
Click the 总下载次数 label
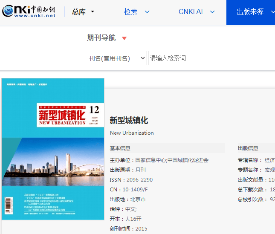click(x=252, y=190)
